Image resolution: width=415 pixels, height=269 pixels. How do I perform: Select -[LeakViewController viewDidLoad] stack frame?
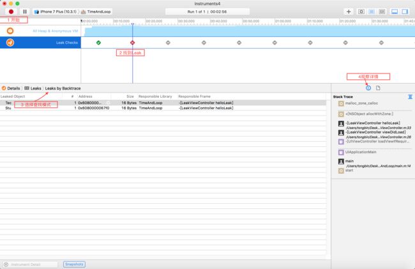(x=375, y=132)
